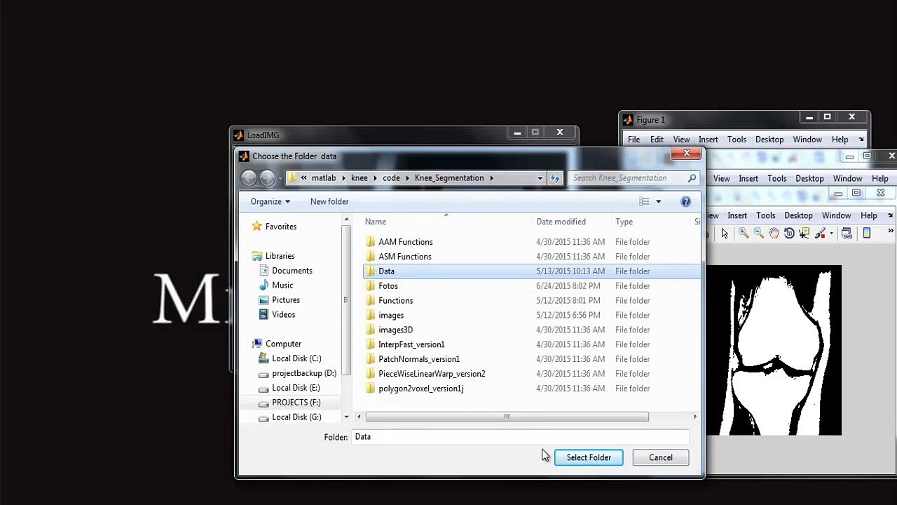Click the Link Plot icon in figure toolbar
This screenshot has width=897, height=505.
[x=847, y=234]
